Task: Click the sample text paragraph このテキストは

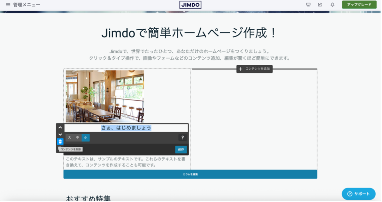Action: pos(126,162)
